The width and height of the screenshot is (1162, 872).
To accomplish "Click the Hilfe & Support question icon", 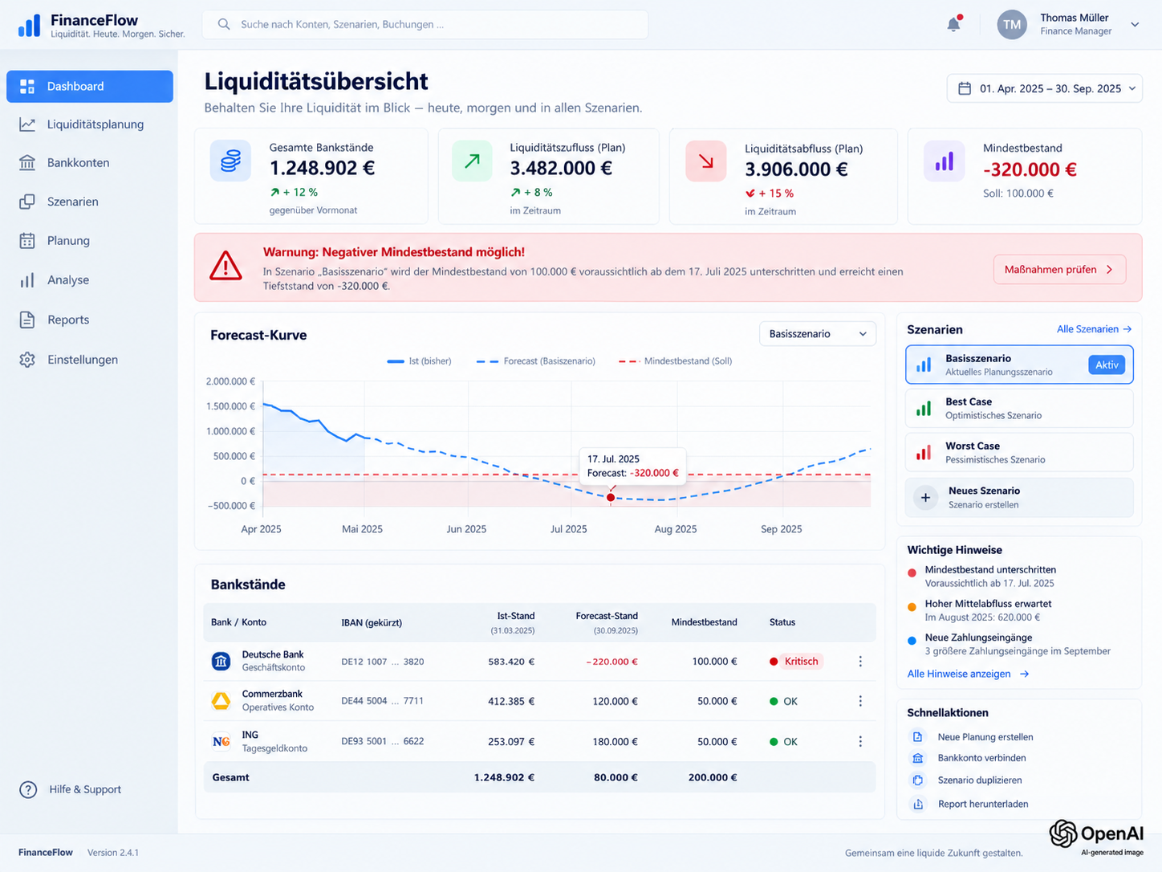I will (x=28, y=790).
